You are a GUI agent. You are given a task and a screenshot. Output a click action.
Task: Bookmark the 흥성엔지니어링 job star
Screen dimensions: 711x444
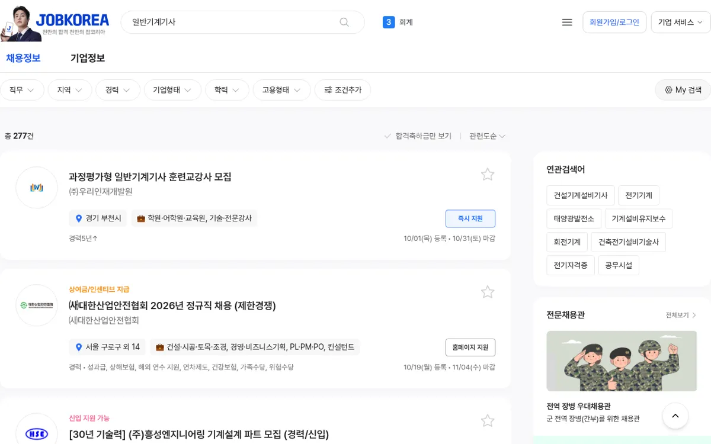coord(488,421)
